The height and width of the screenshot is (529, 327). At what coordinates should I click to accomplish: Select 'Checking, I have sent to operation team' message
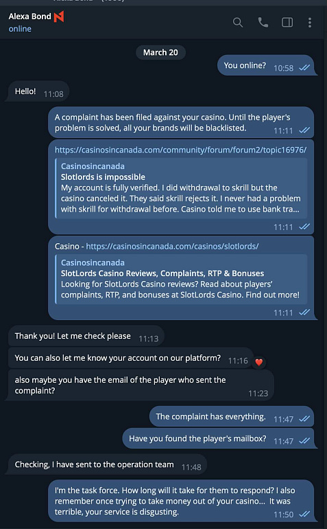point(107,465)
